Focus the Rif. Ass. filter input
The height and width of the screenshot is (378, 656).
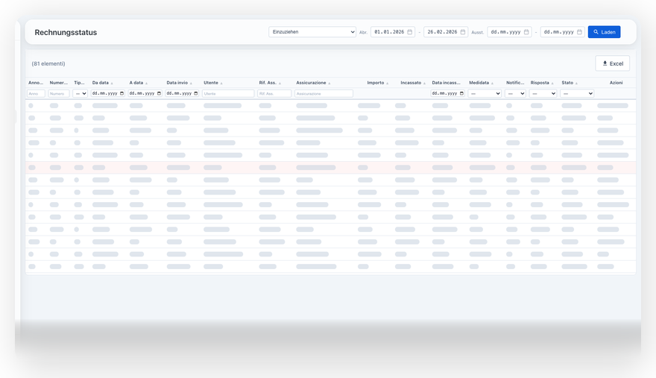click(x=274, y=93)
